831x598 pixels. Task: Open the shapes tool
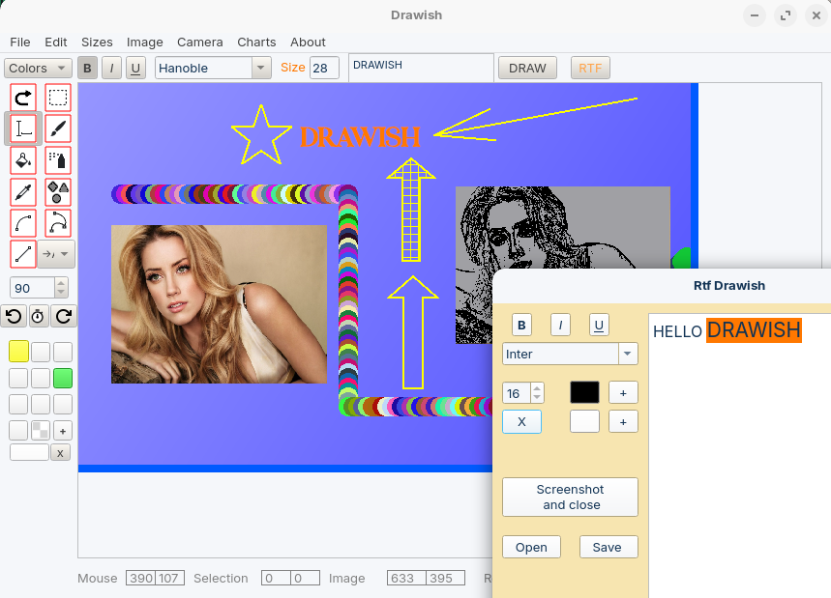point(58,191)
